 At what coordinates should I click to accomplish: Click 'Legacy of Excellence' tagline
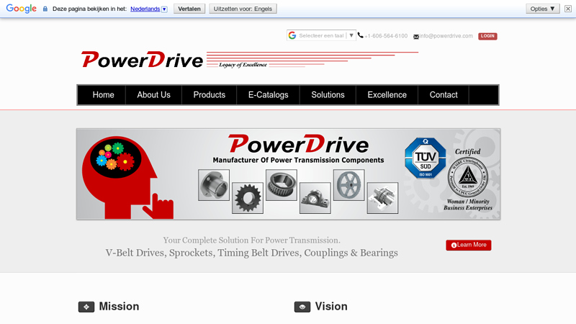coord(243,65)
